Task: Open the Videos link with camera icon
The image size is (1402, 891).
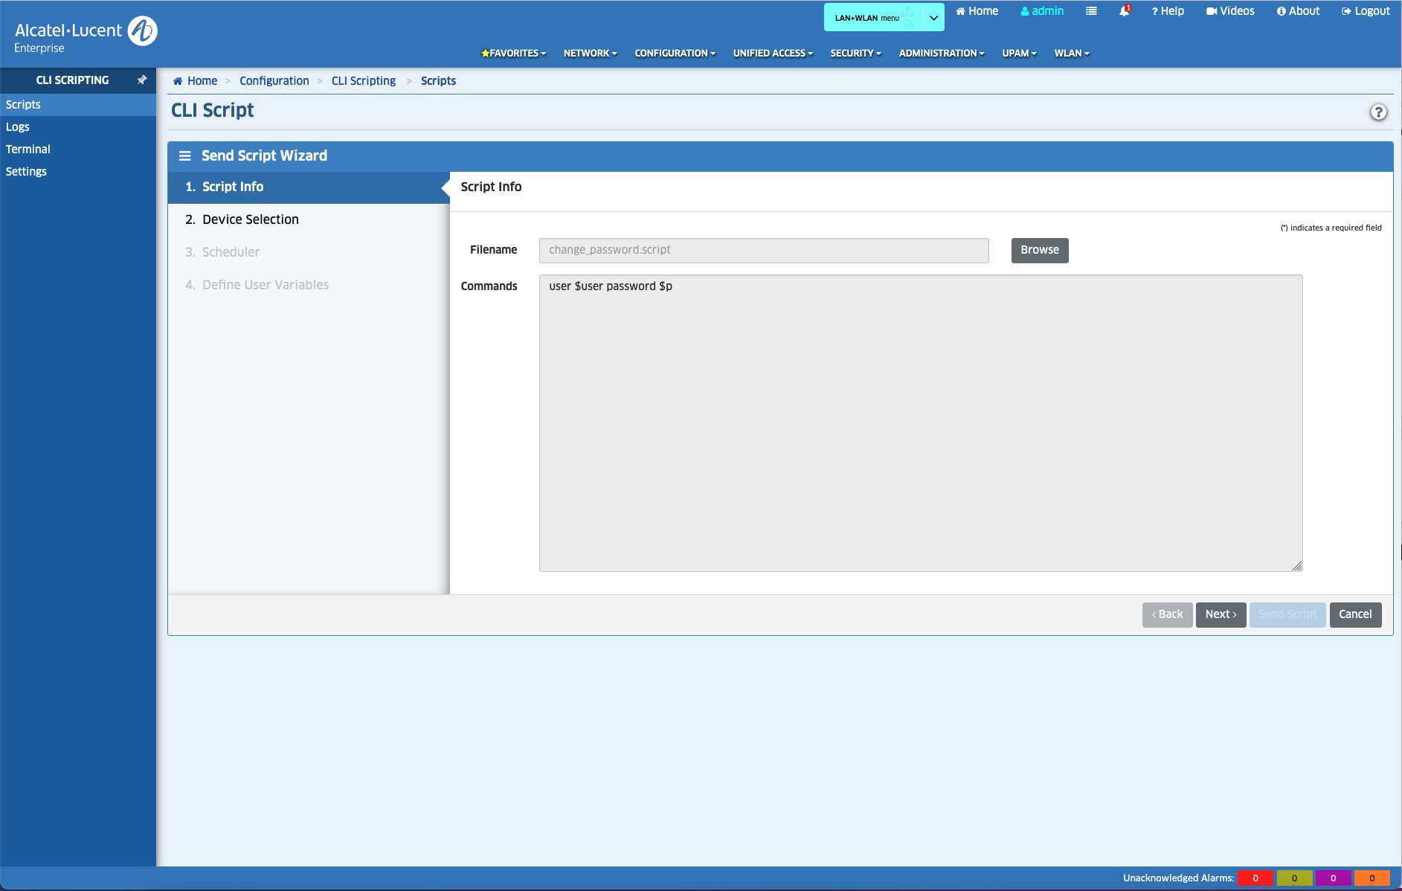Action: 1230,11
